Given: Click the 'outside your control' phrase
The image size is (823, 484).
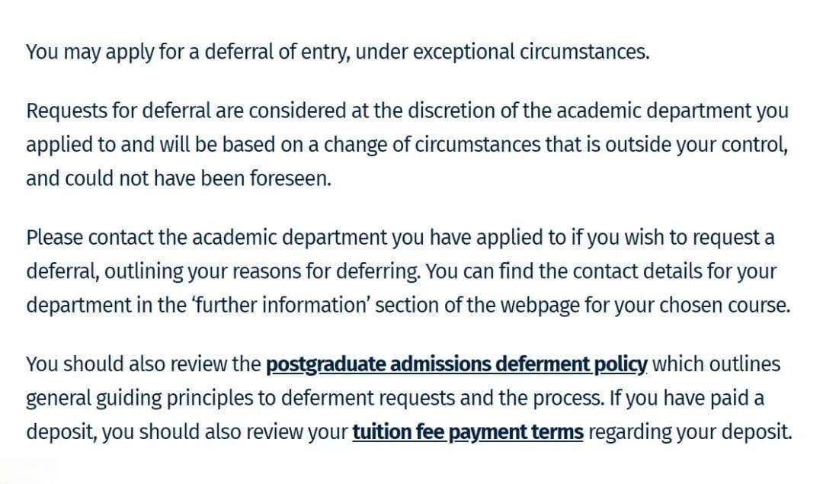Looking at the screenshot, I should (x=697, y=145).
